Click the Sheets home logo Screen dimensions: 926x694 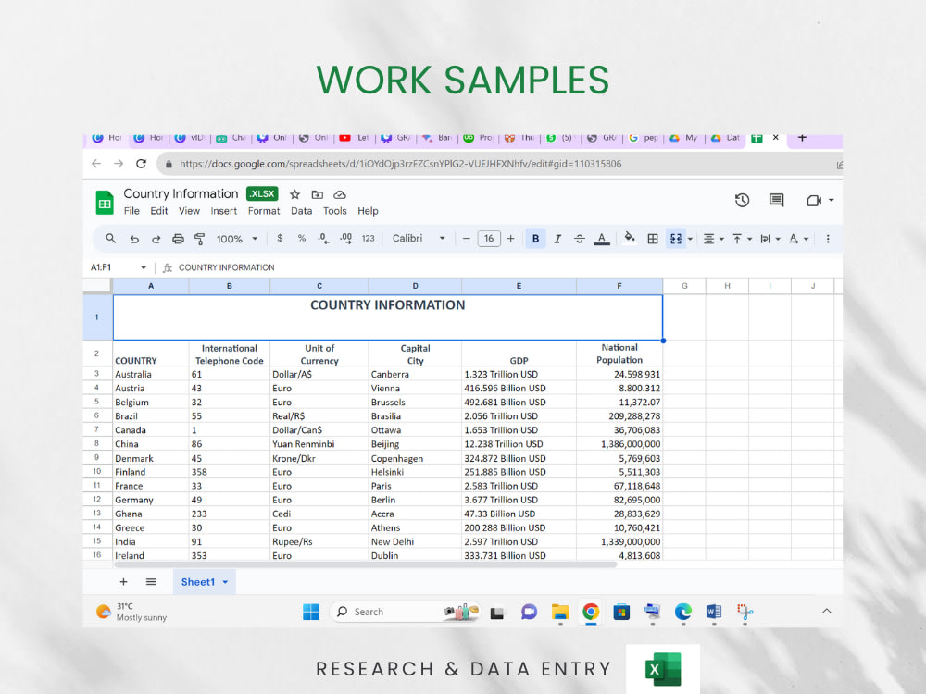click(105, 203)
